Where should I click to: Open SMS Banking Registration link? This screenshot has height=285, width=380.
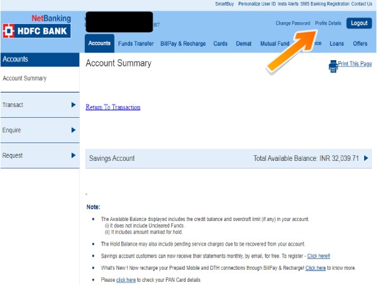point(325,4)
